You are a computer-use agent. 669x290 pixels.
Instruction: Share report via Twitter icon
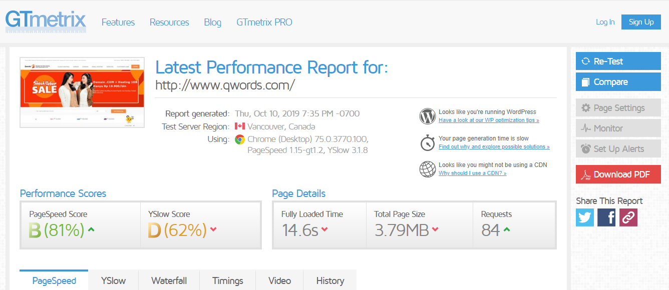click(584, 217)
